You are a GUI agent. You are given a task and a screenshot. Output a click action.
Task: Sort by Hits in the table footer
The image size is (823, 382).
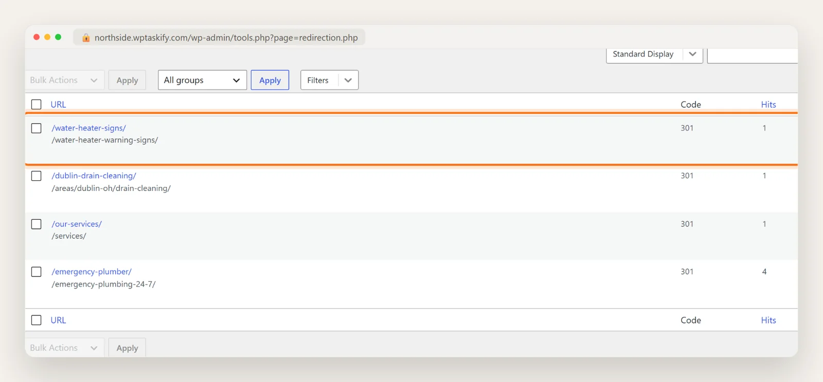[x=768, y=320]
